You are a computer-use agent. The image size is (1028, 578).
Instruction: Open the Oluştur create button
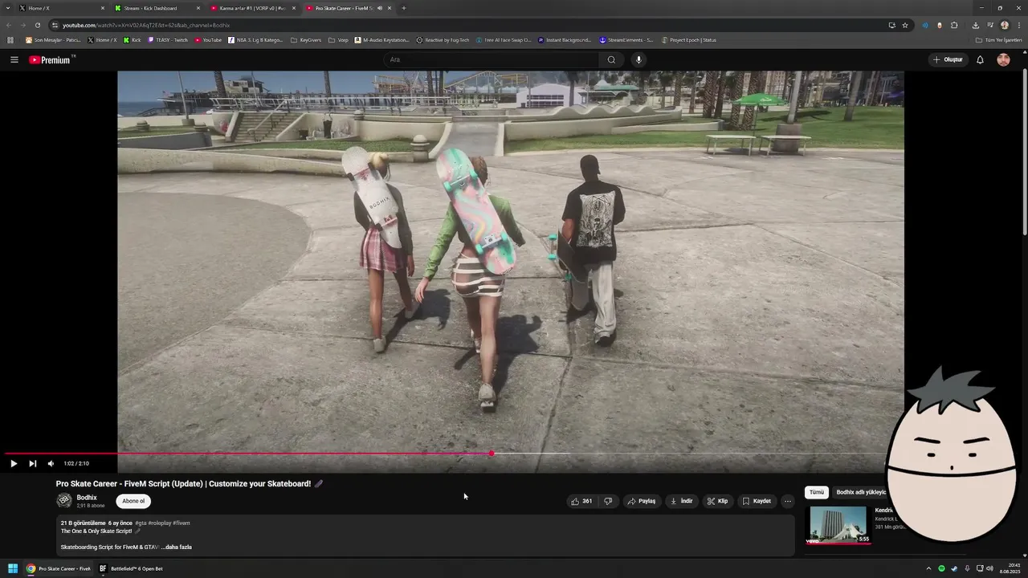[x=948, y=59]
